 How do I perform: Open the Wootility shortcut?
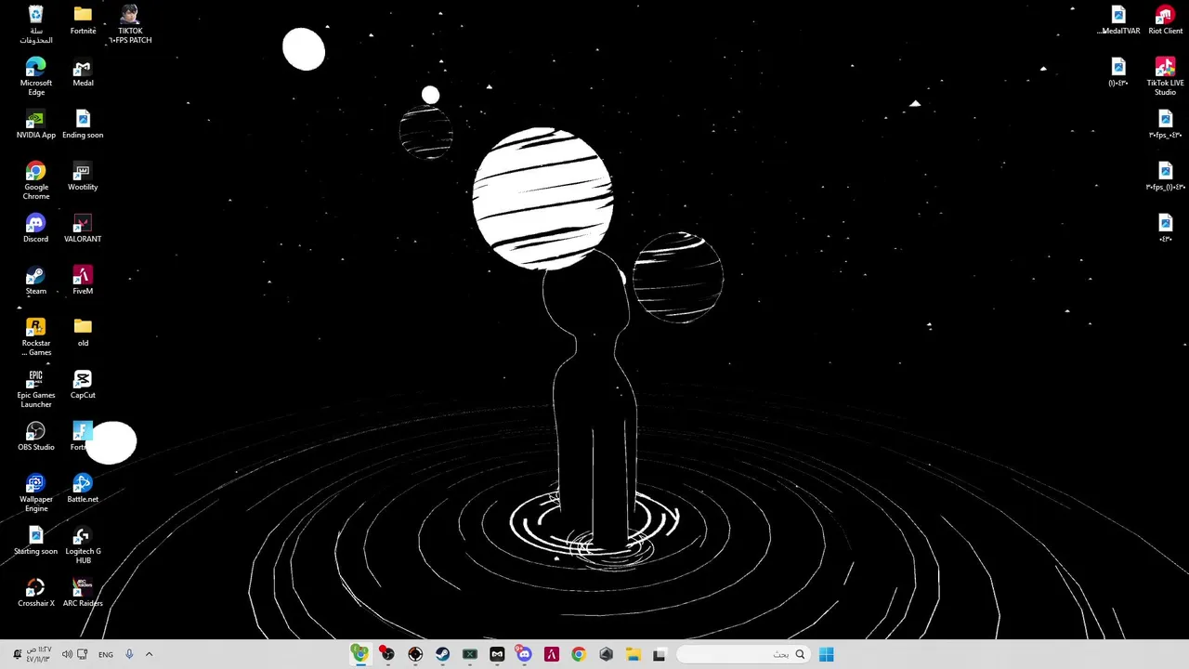(83, 176)
